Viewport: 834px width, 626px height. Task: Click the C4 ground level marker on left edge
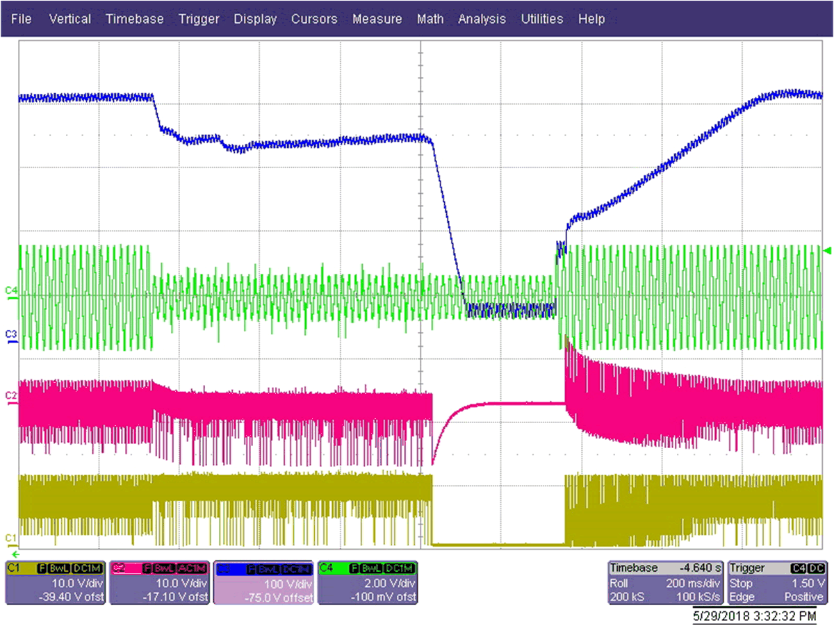(x=10, y=290)
